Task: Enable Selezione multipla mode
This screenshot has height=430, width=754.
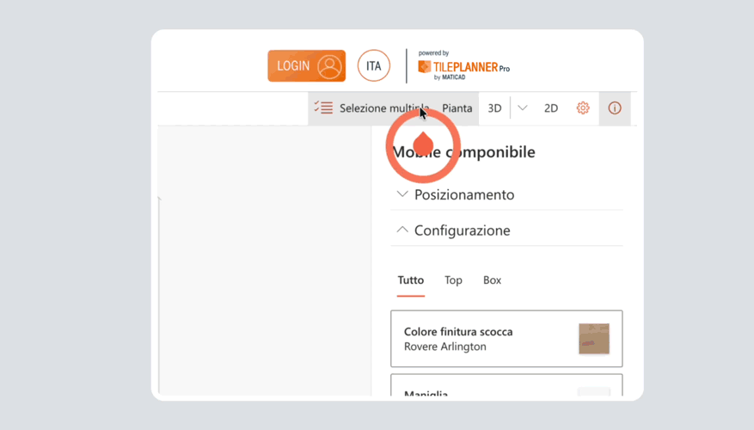Action: click(371, 108)
